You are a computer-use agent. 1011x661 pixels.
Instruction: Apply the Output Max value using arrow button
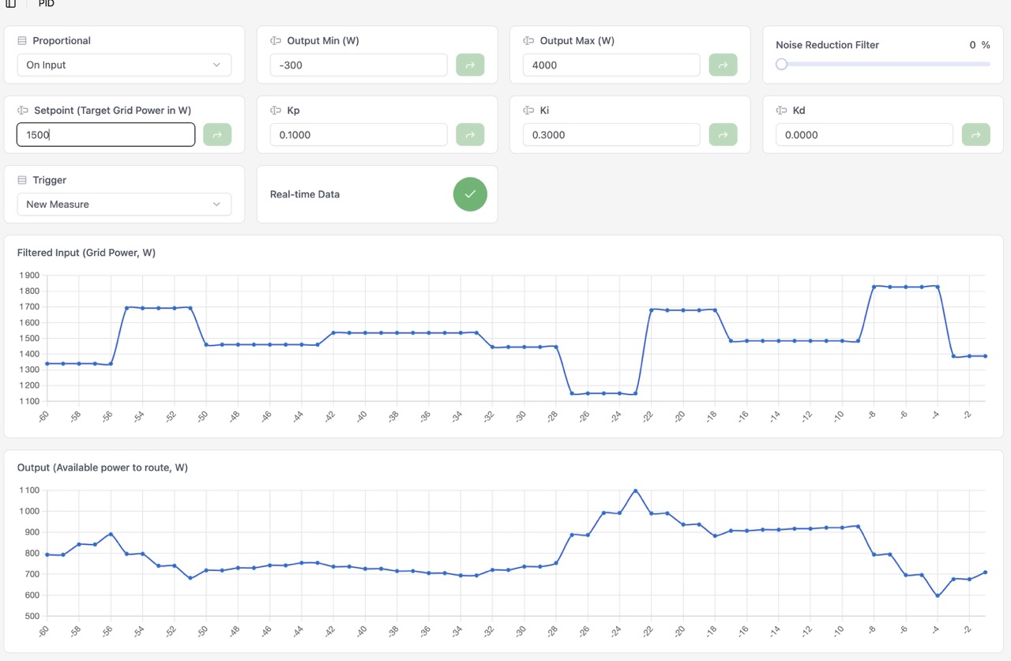(723, 65)
